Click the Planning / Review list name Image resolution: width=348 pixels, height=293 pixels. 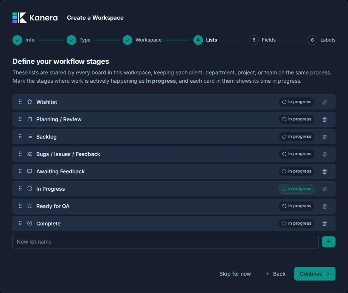59,119
